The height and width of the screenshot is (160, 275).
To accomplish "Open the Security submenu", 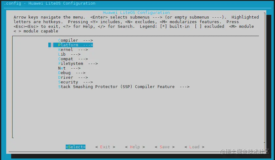I will (76, 82).
